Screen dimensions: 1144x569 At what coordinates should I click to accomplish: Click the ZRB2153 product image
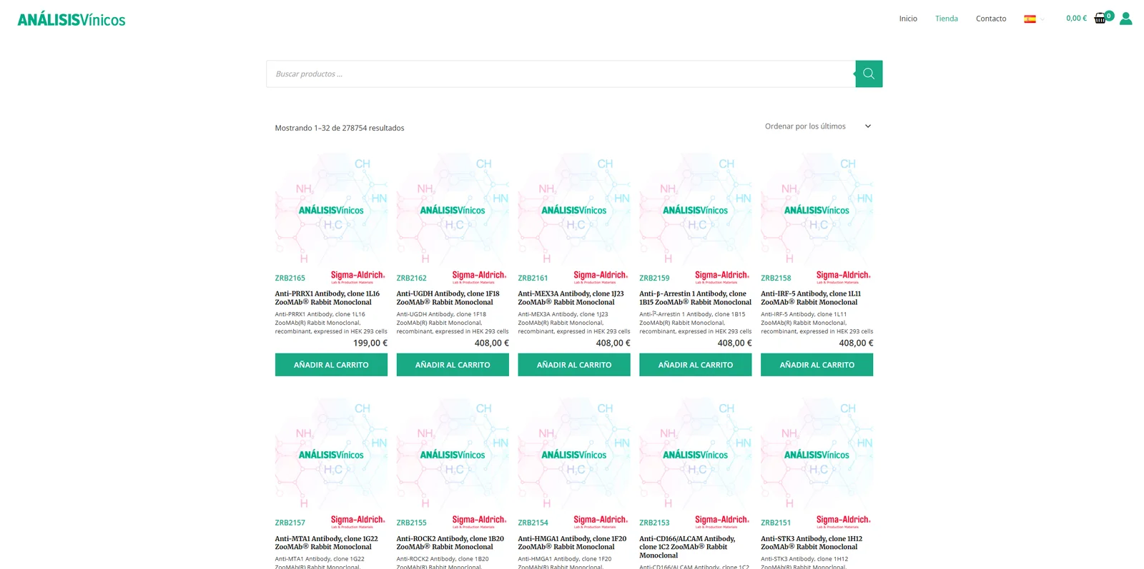tap(696, 454)
